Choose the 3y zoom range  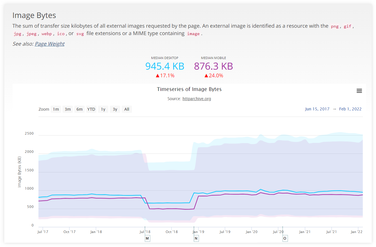115,109
